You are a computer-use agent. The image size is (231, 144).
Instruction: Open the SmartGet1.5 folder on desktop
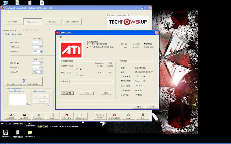(30, 134)
